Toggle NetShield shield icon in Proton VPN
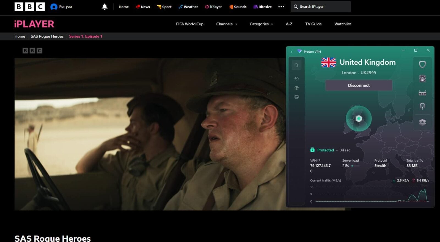The image size is (440, 242). click(x=422, y=64)
